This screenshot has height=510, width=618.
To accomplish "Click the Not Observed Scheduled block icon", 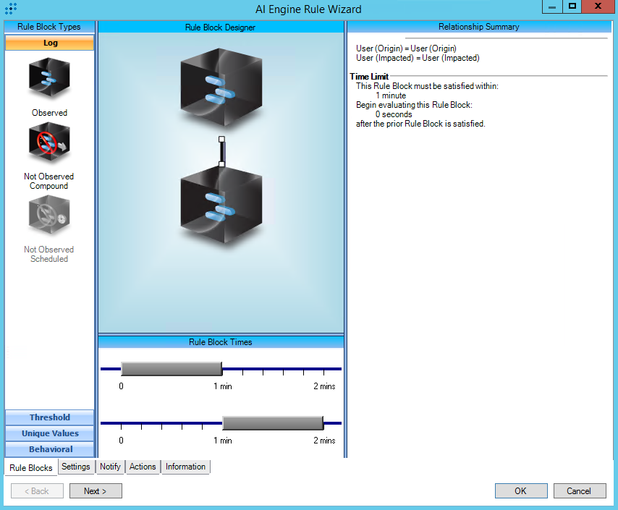I will [49, 216].
